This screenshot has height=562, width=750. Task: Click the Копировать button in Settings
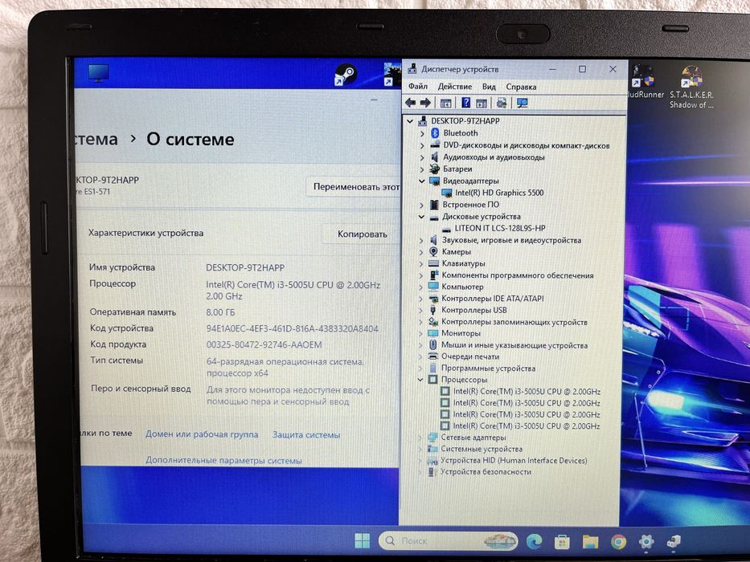(362, 234)
